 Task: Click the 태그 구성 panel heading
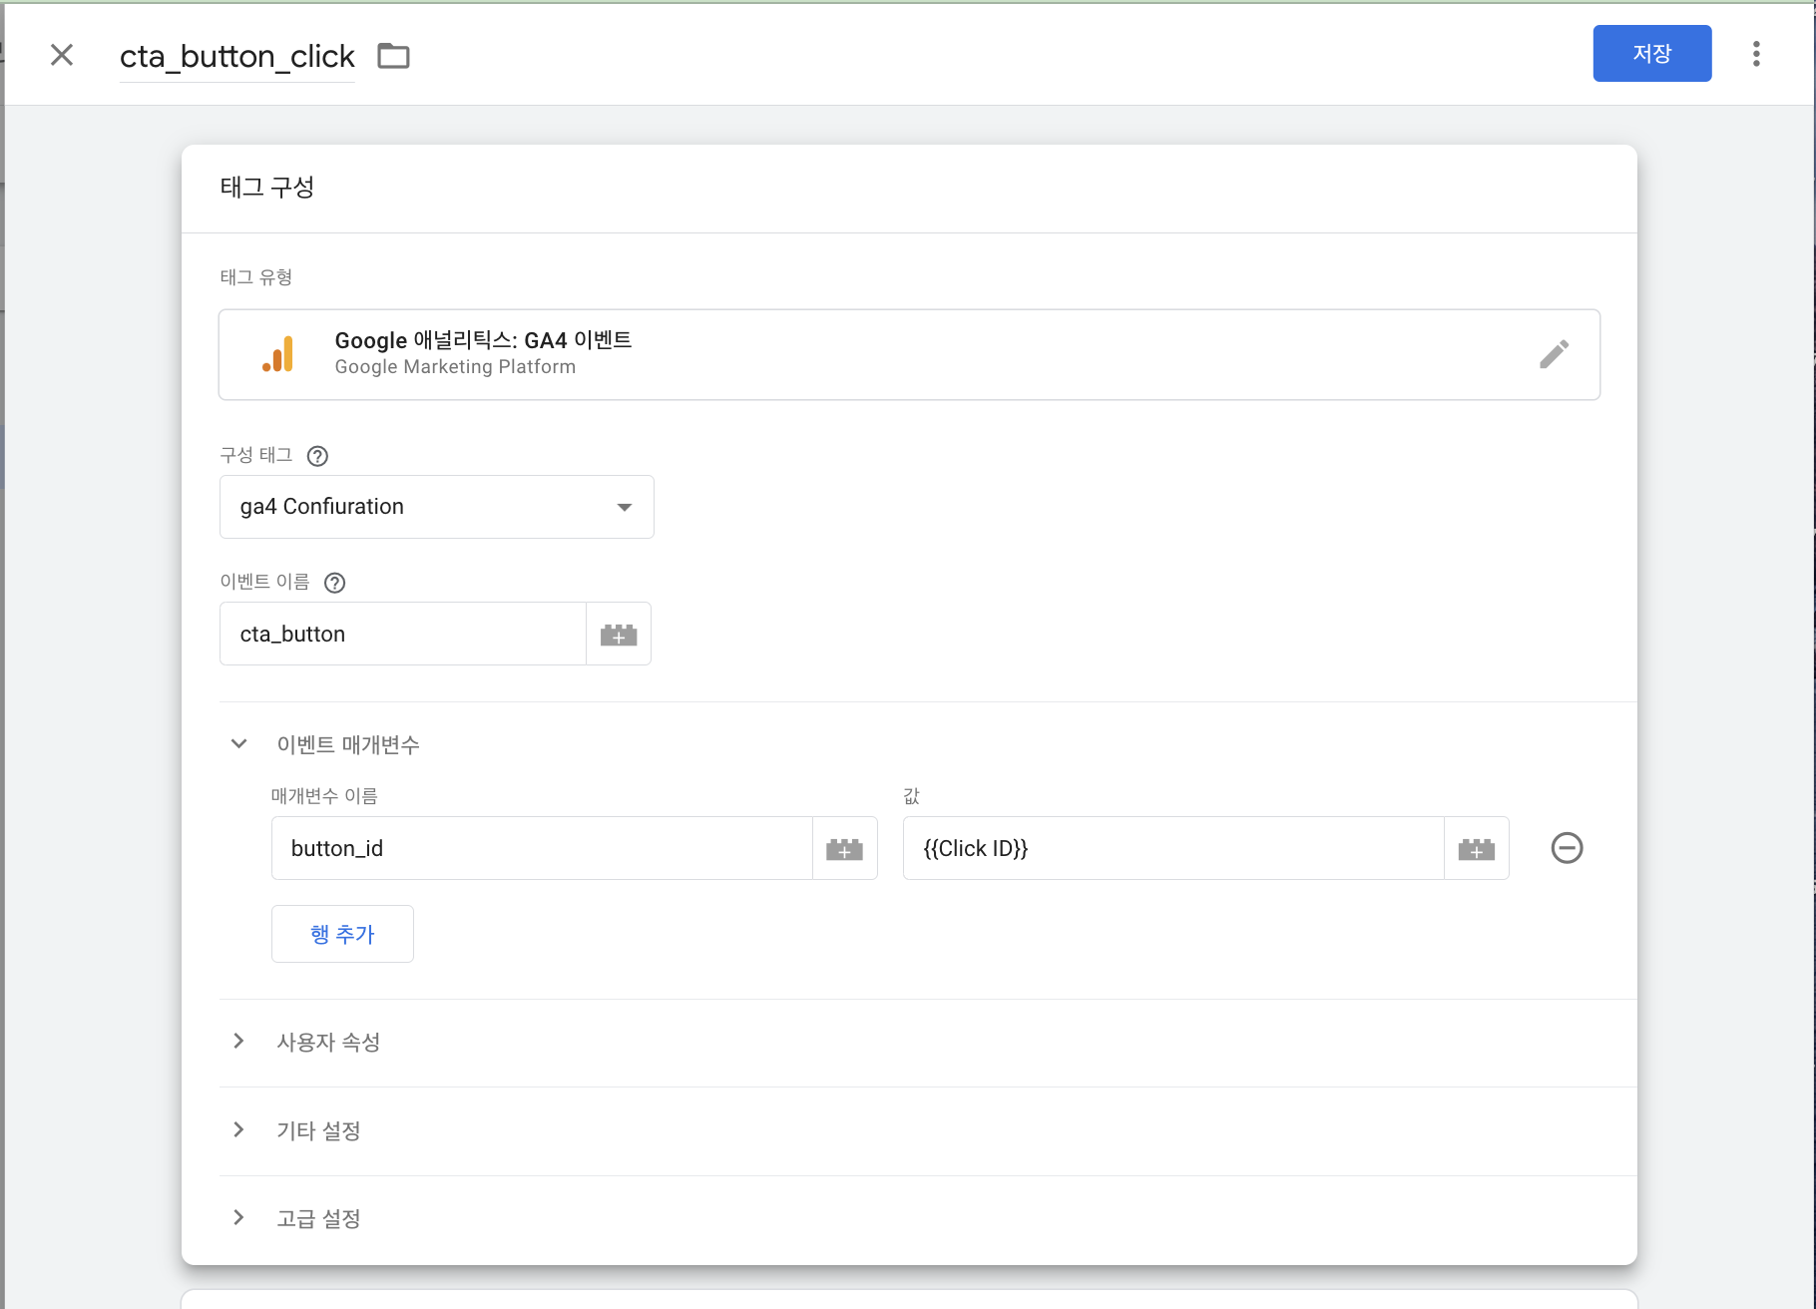267,188
